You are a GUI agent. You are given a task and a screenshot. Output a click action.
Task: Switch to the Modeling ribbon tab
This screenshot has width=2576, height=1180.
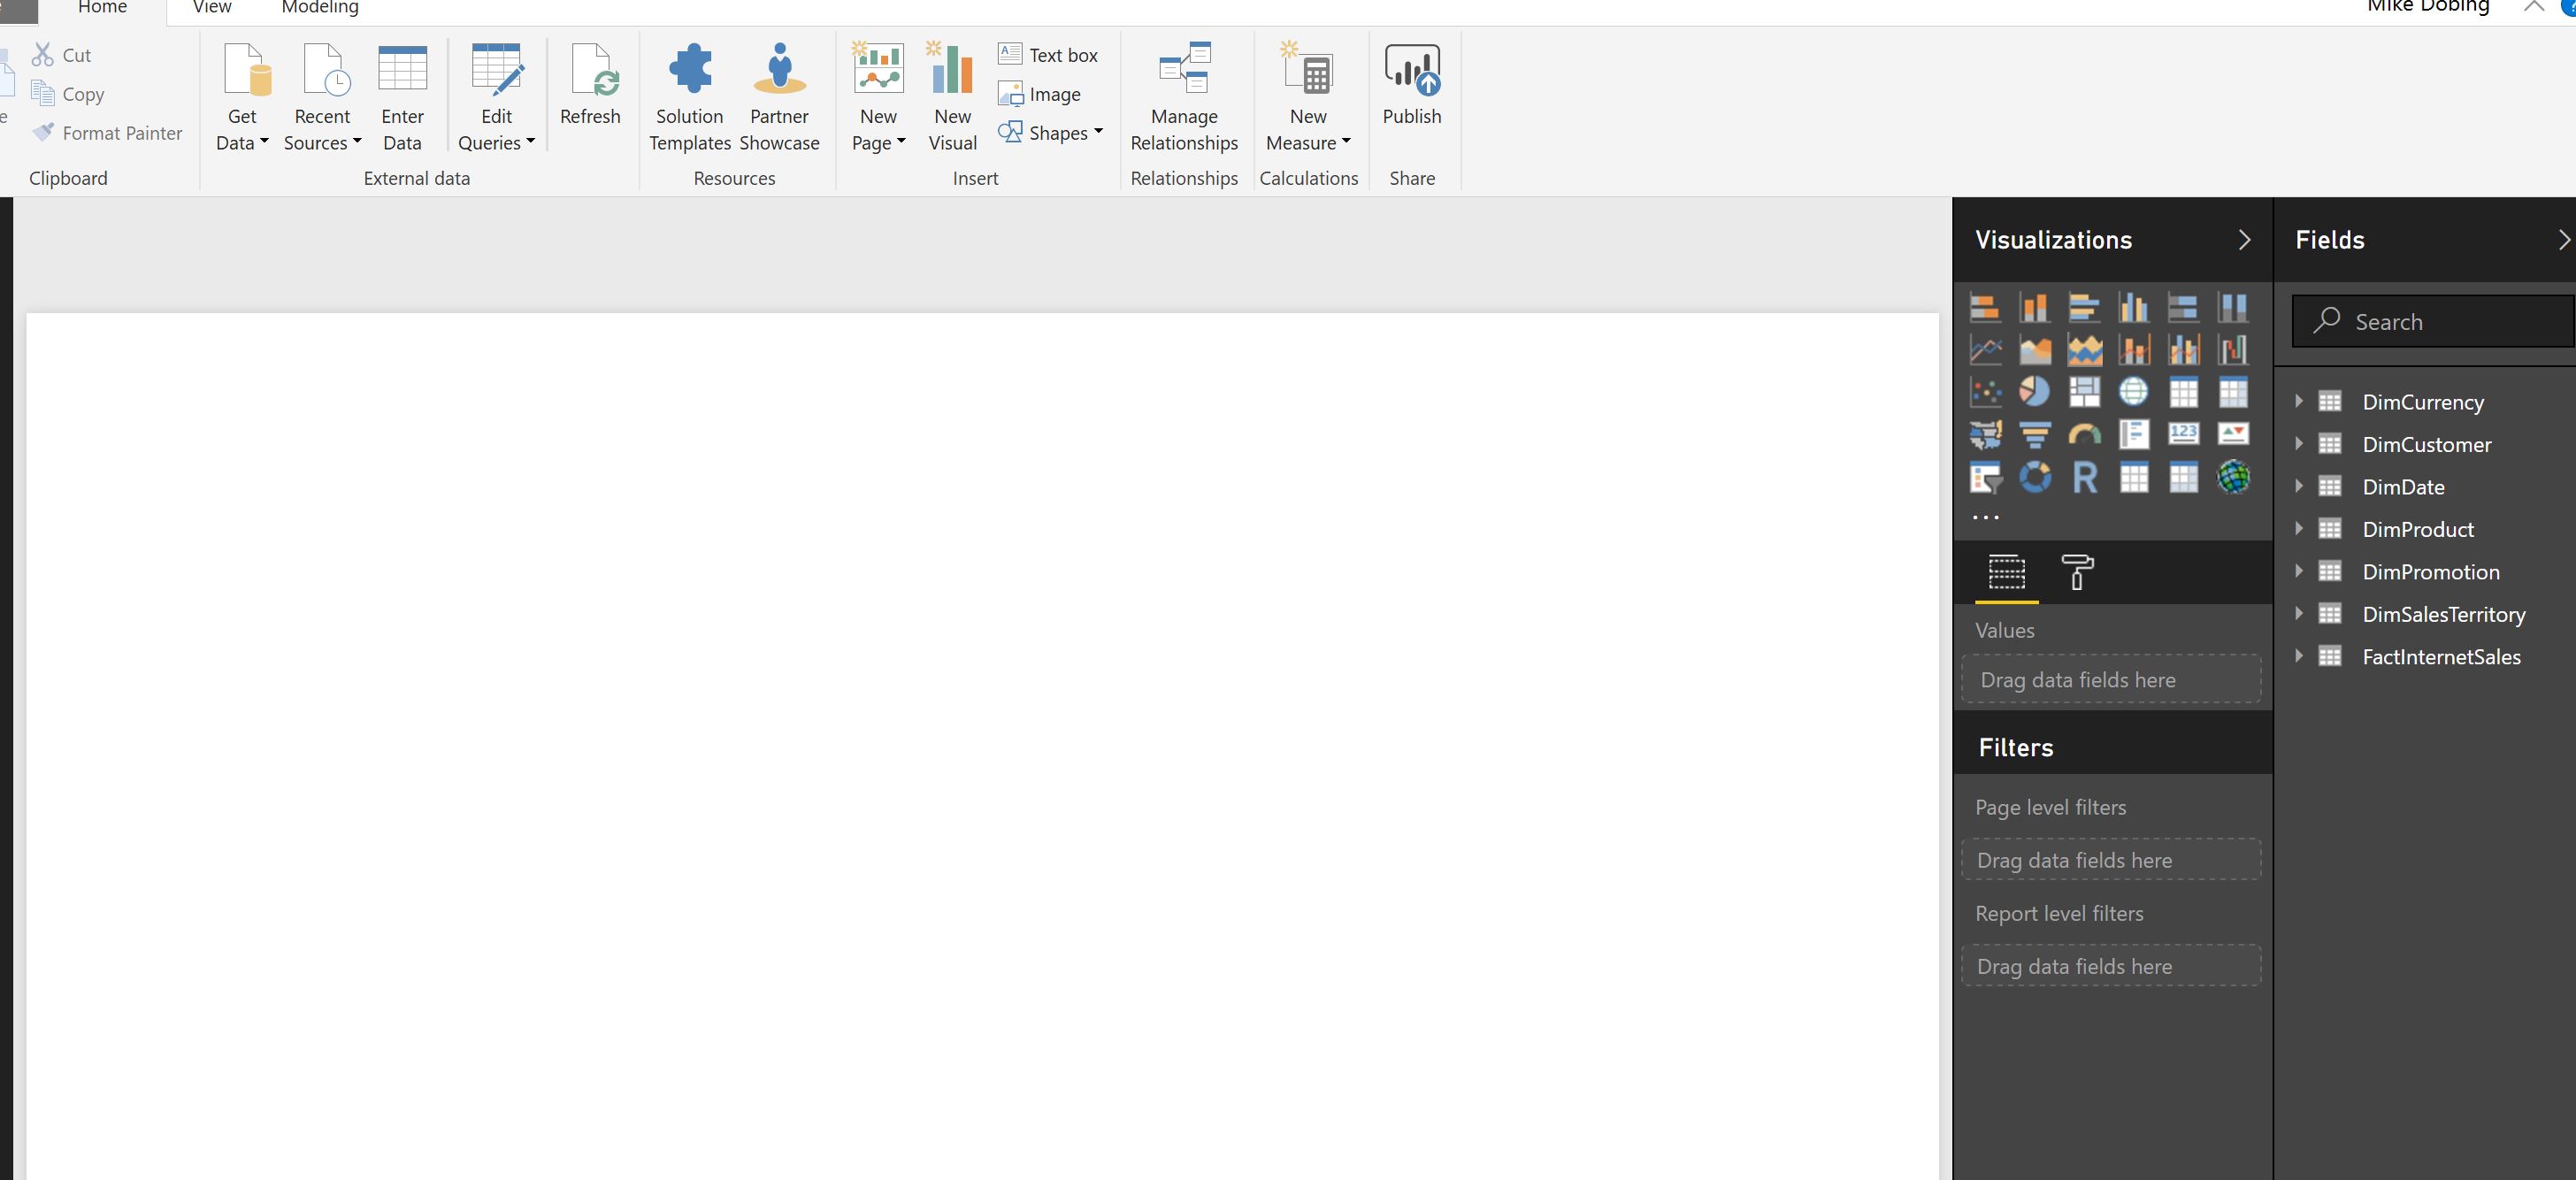(x=320, y=8)
